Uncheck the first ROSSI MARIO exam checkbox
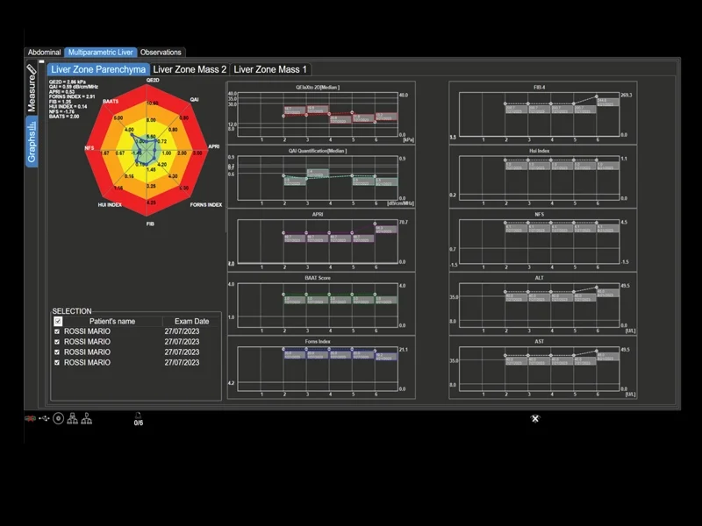 pyautogui.click(x=57, y=331)
